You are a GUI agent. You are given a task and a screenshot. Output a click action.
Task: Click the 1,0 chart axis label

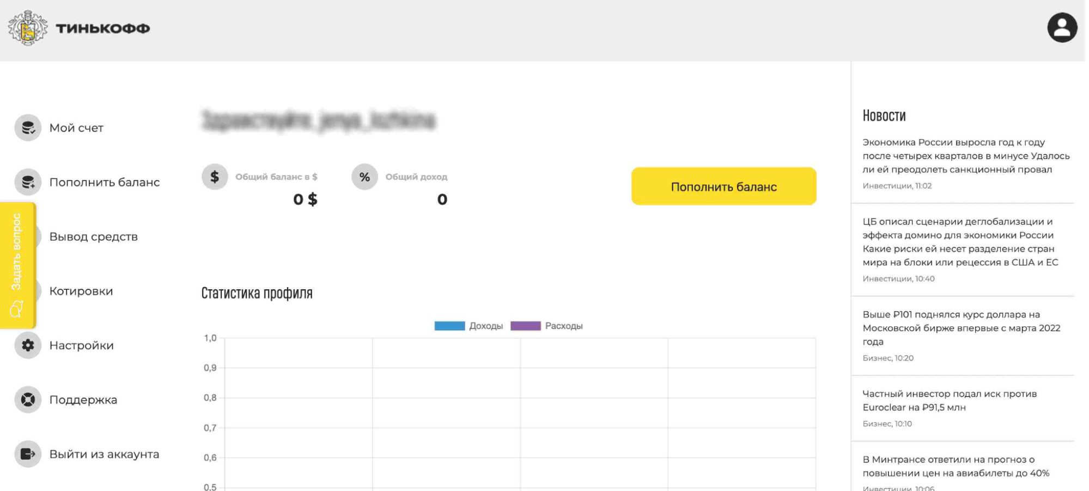[x=210, y=338]
